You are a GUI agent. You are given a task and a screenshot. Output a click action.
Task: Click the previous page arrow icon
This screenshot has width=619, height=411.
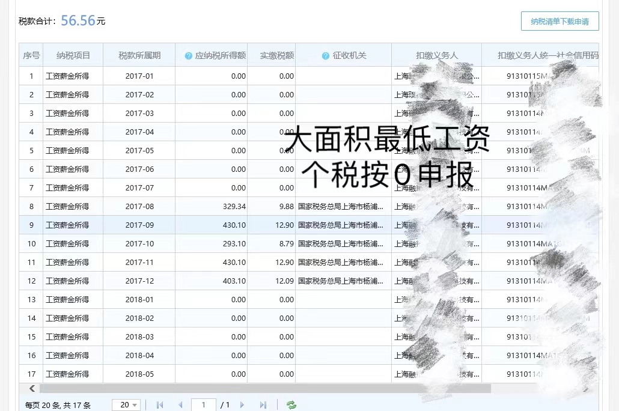(181, 404)
